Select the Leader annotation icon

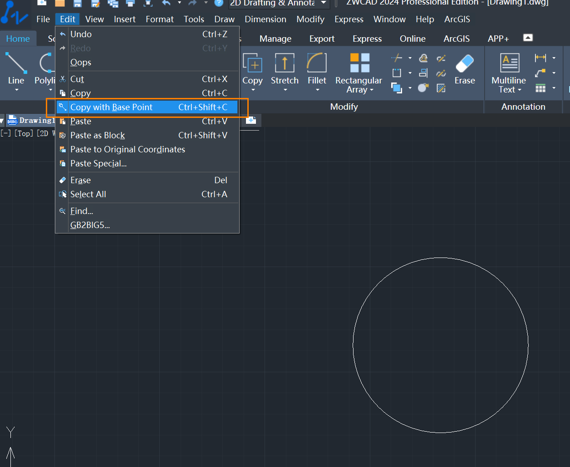540,73
